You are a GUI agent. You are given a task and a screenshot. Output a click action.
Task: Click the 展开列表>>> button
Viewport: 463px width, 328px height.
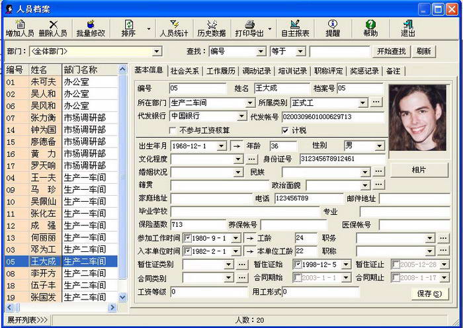point(27,319)
